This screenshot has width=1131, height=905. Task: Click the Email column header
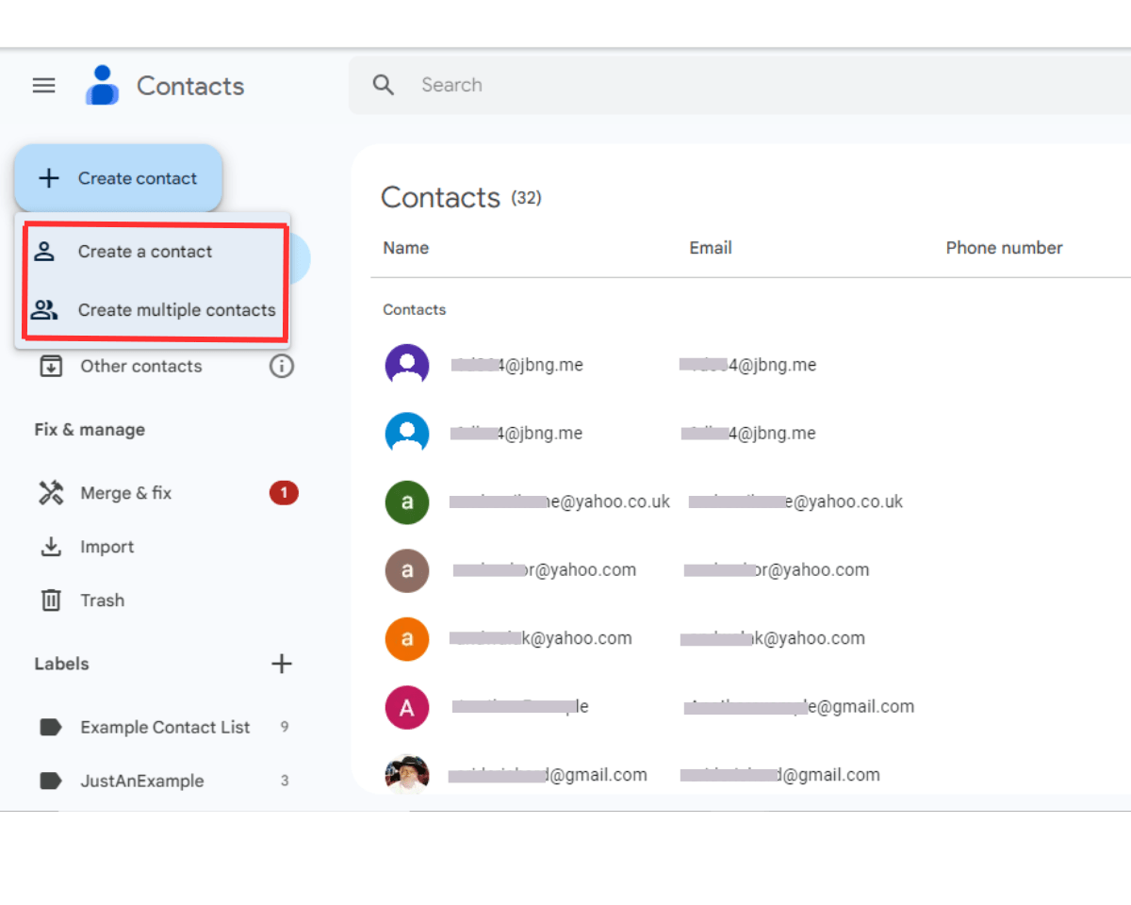(x=711, y=248)
